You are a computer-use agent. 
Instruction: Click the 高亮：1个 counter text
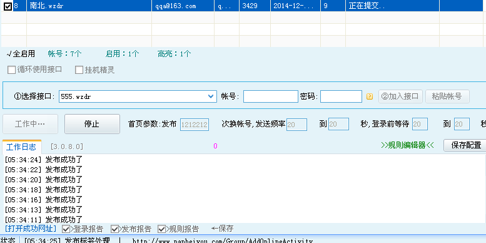(x=174, y=54)
